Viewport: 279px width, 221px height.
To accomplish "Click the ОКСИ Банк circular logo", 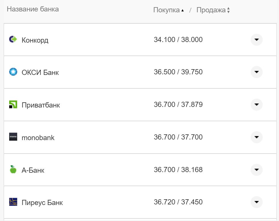I will tap(13, 72).
